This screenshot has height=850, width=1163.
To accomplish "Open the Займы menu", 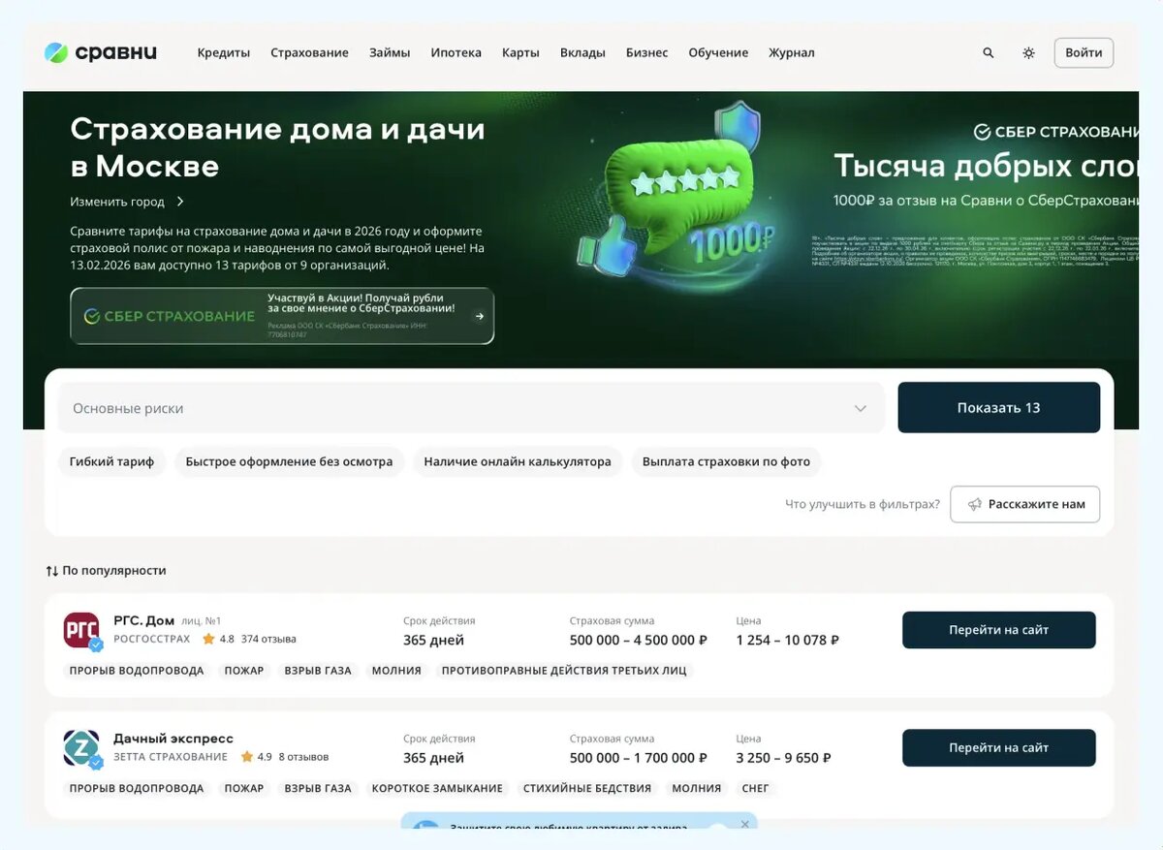I will [x=390, y=52].
